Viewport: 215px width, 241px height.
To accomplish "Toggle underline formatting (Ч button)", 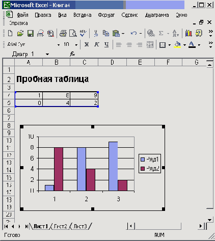I will coord(106,44).
